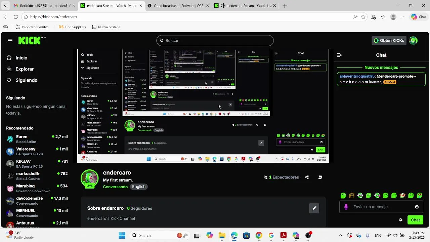Select the brown angry-face emote

point(352,195)
